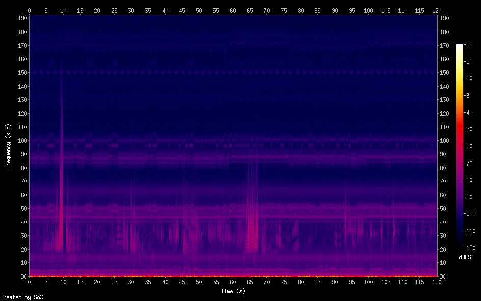Image resolution: width=481 pixels, height=301 pixels.
Task: Click the 120 tick on the top time axis
Action: coord(437,10)
